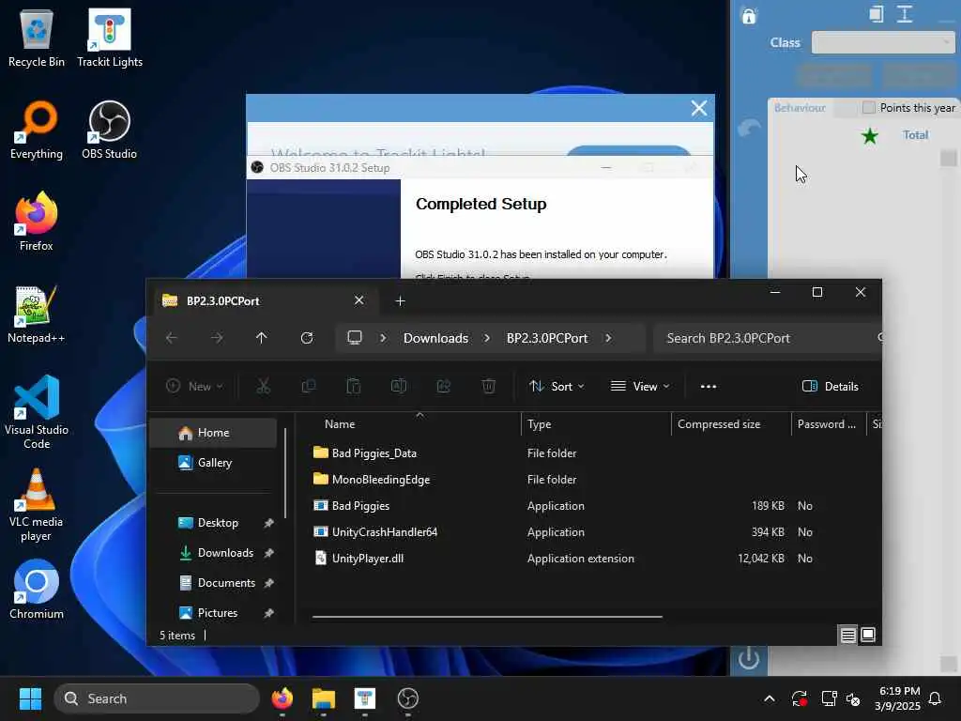The height and width of the screenshot is (721, 961).
Task: Click the undo arrow in Trackit Lights sidebar
Action: tap(749, 128)
